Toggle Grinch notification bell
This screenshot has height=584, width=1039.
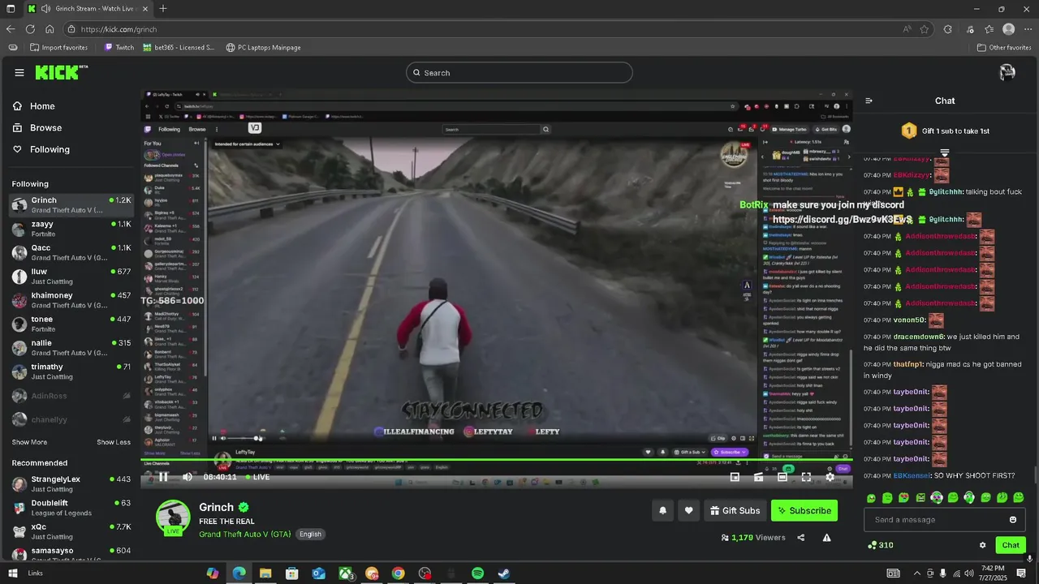(662, 510)
